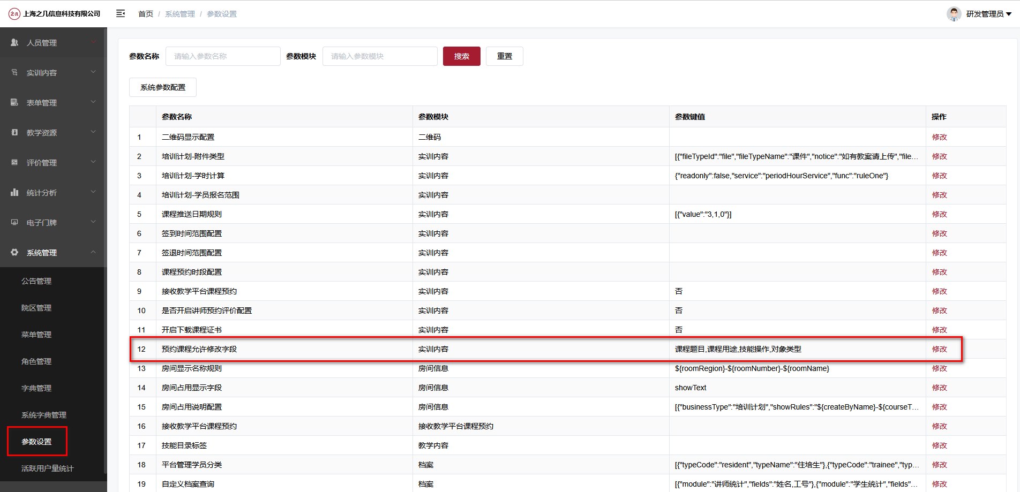
Task: Click 修改 for 课程推送日期规则
Action: coord(939,214)
